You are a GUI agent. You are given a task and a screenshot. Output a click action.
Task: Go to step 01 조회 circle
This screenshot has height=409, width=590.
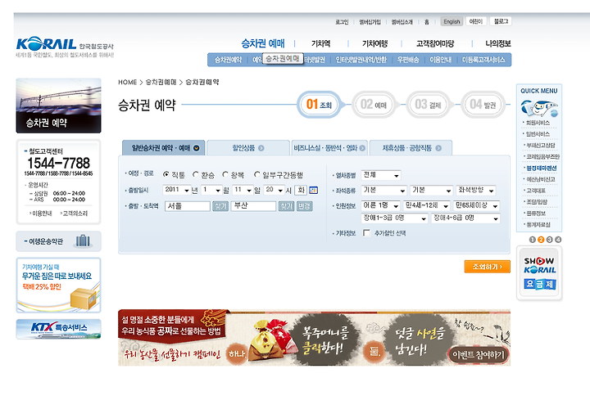coord(319,105)
